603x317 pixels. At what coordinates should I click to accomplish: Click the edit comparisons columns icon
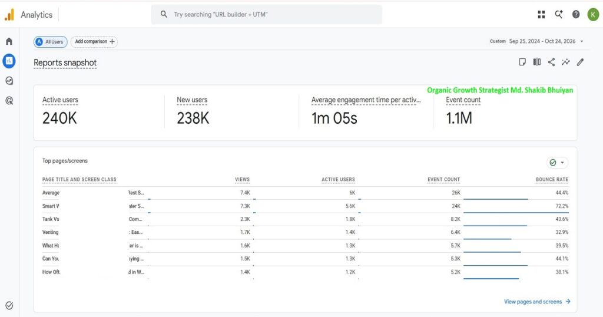point(537,62)
